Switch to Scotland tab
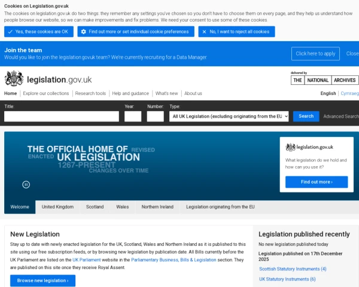This screenshot has height=287, width=359. click(x=95, y=207)
